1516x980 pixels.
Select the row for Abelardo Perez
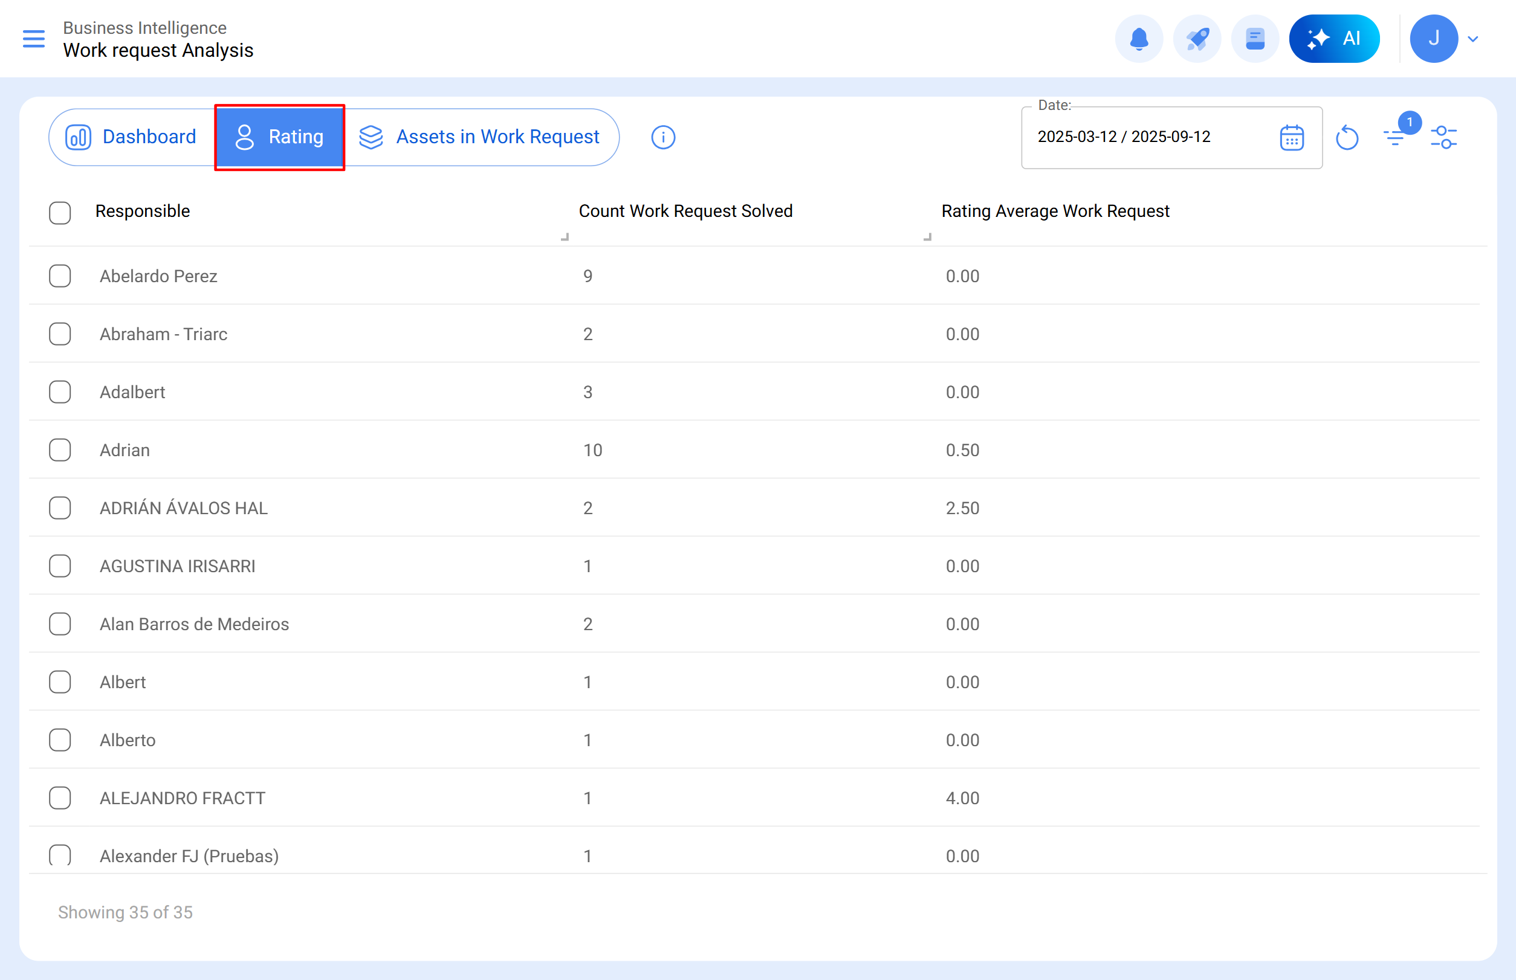pos(59,276)
